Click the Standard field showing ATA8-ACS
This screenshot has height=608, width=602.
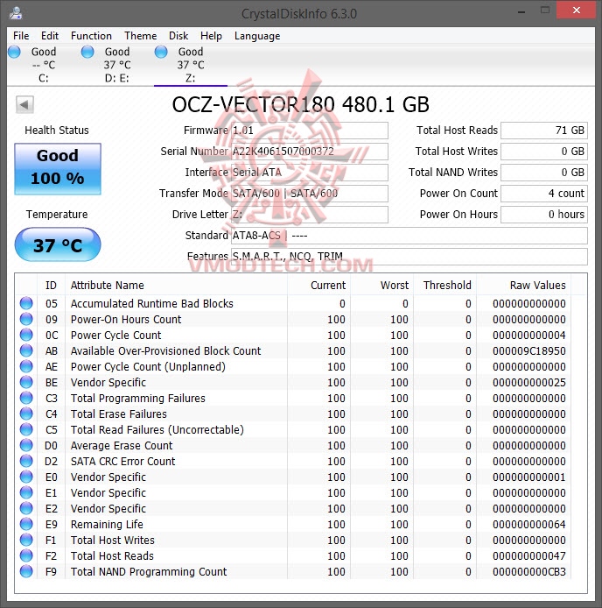(x=409, y=236)
